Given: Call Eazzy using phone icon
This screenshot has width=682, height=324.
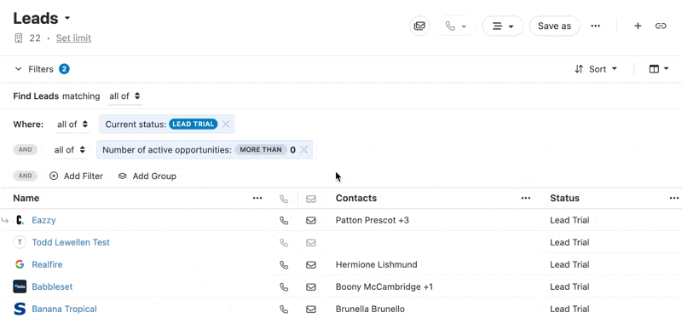Looking at the screenshot, I should [x=284, y=221].
